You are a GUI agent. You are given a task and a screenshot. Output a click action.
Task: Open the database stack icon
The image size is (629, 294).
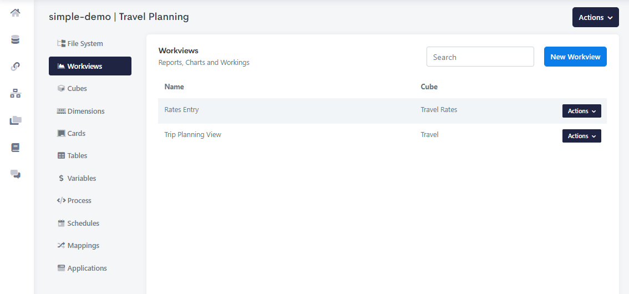tap(16, 39)
